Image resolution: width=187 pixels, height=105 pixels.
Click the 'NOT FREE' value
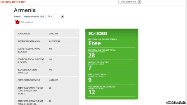[x=53, y=80]
